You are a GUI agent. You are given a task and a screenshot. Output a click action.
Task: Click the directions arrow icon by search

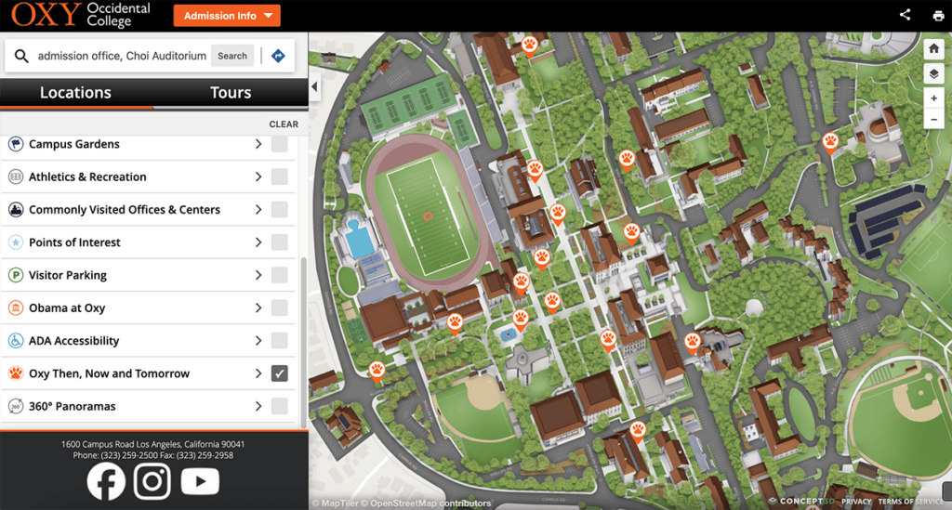tap(278, 56)
